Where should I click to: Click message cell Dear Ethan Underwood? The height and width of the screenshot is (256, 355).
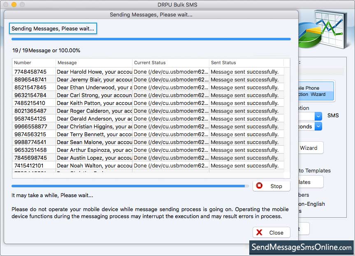click(94, 87)
